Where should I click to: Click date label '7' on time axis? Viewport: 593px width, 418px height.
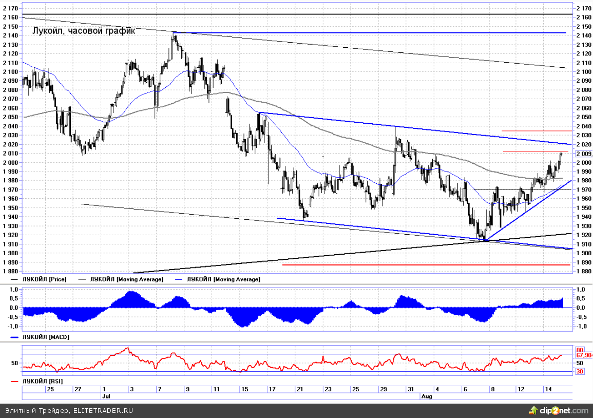tap(160, 389)
